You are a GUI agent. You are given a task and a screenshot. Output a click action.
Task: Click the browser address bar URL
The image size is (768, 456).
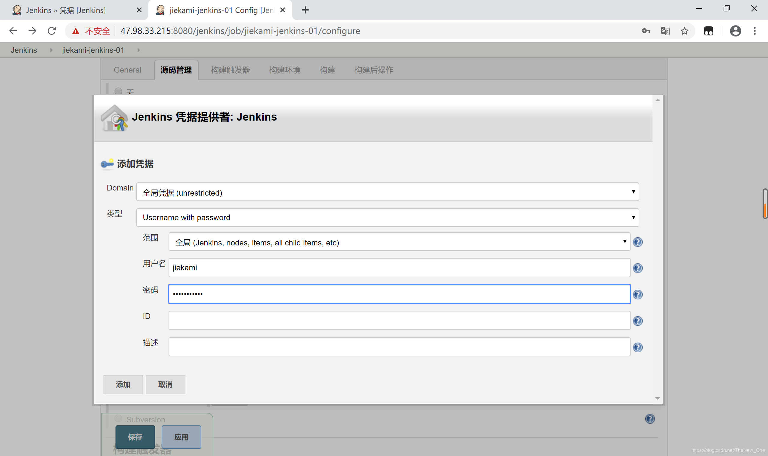(x=240, y=31)
